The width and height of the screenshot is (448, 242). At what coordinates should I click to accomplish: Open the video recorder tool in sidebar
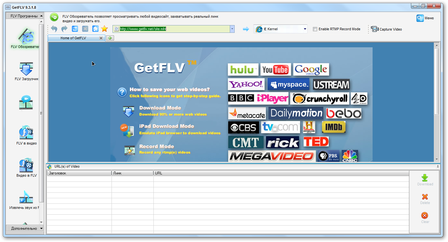26,102
